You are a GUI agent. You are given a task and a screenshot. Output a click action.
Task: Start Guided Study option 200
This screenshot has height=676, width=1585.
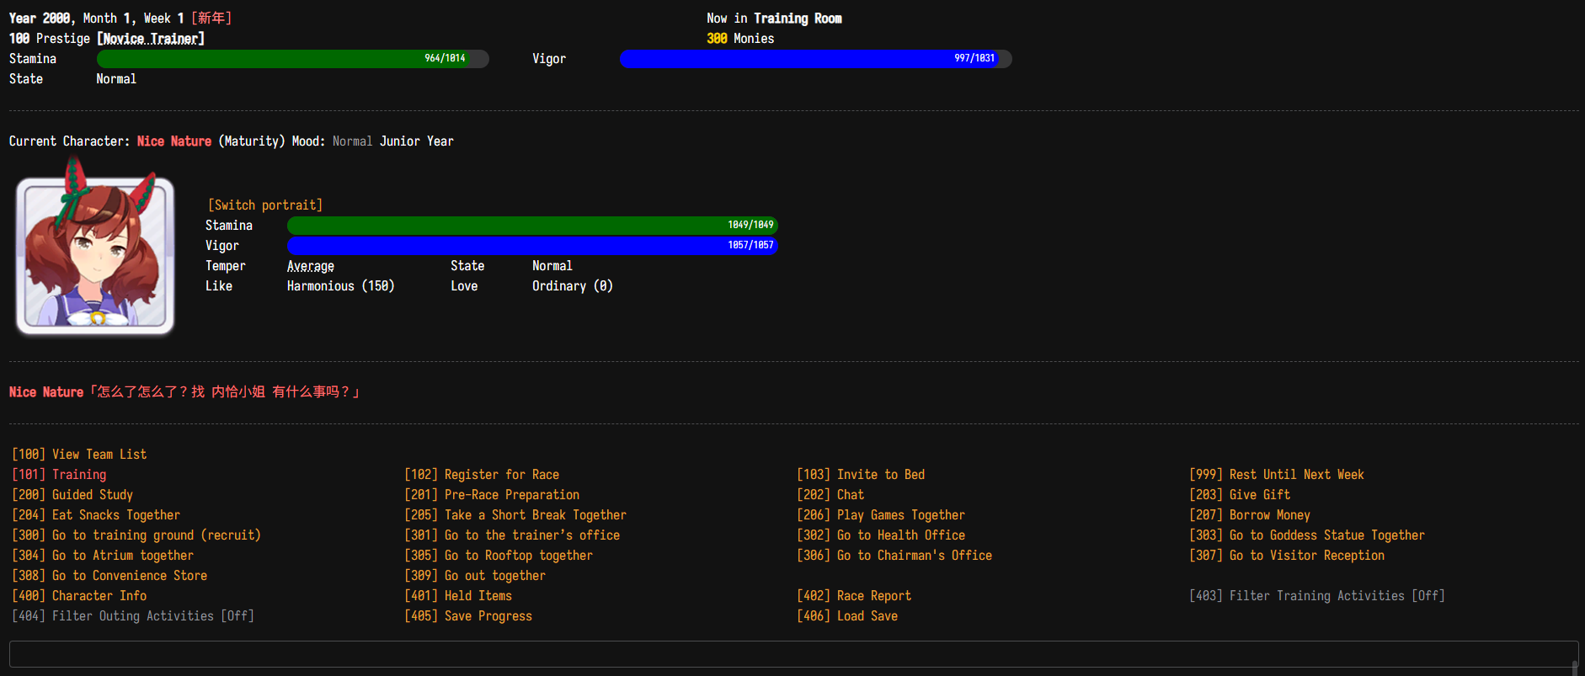tap(72, 495)
